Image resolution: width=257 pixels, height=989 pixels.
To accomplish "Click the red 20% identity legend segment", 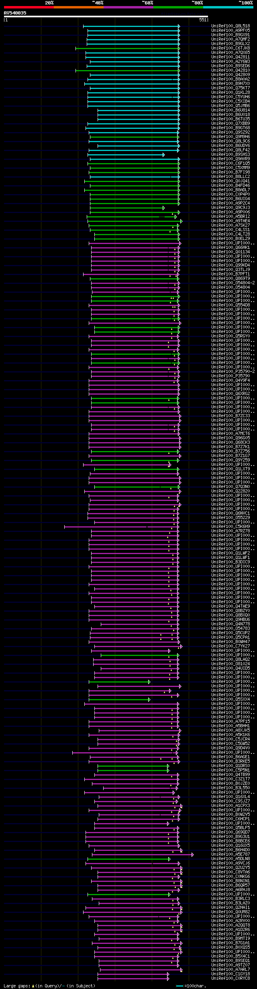I will (29, 7).
